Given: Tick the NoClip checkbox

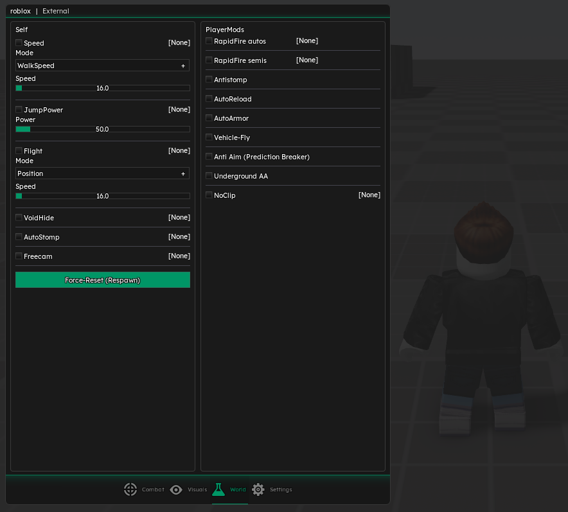Looking at the screenshot, I should (x=209, y=195).
